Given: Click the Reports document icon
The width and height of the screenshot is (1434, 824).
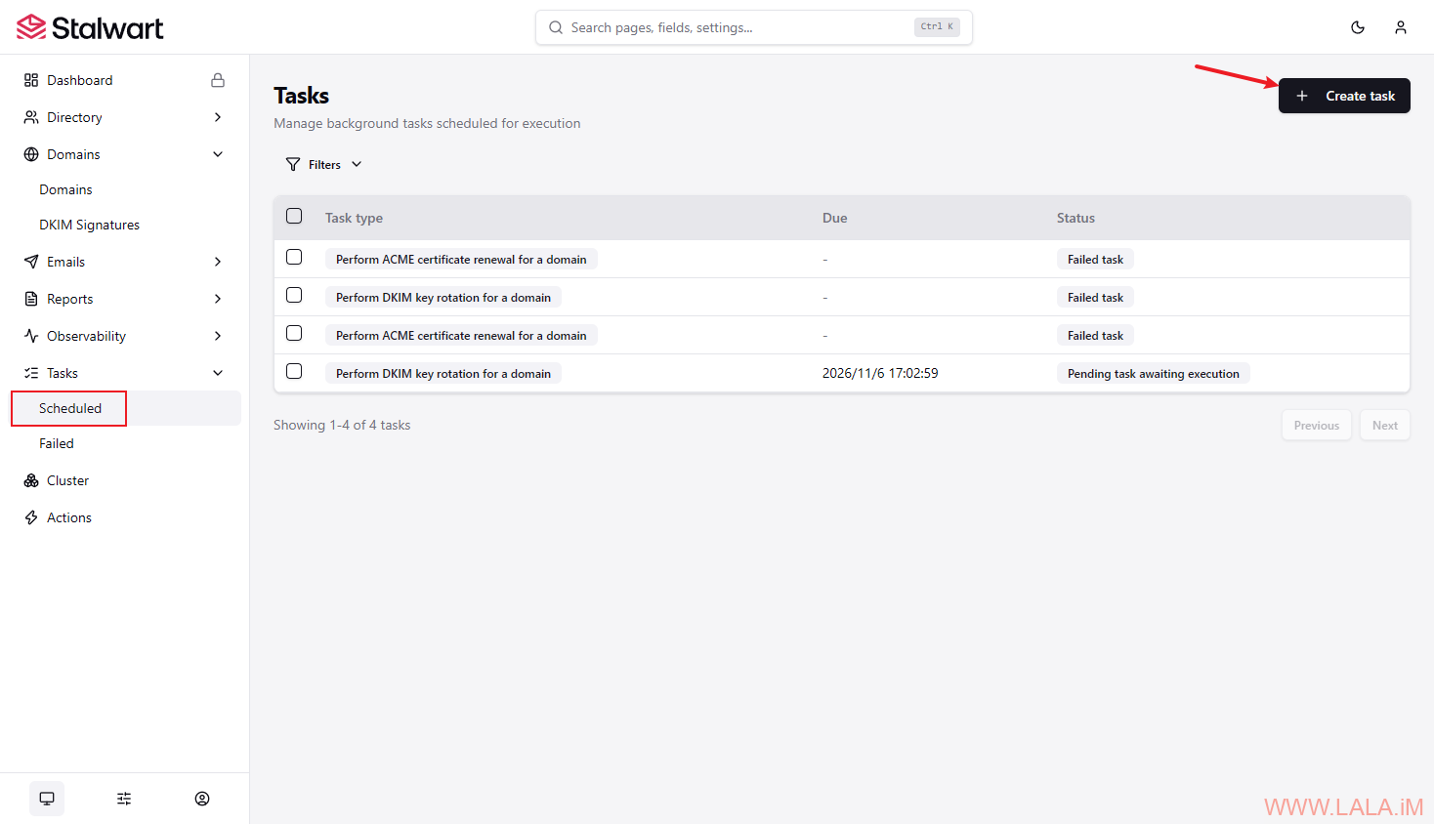Looking at the screenshot, I should pos(31,299).
